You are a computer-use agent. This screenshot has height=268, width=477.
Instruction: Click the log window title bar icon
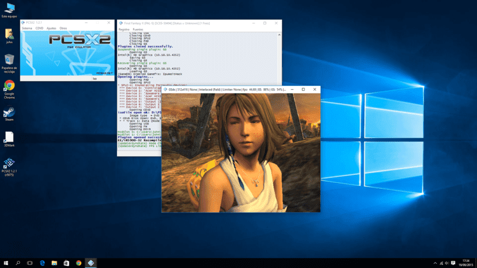(121, 23)
